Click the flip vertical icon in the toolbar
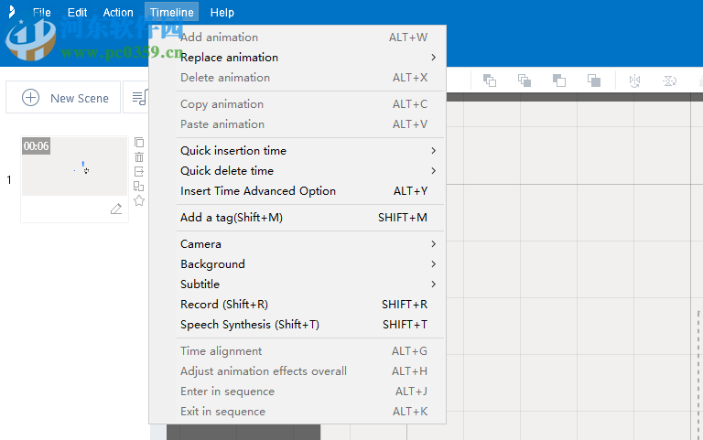This screenshot has height=440, width=703. tap(669, 80)
